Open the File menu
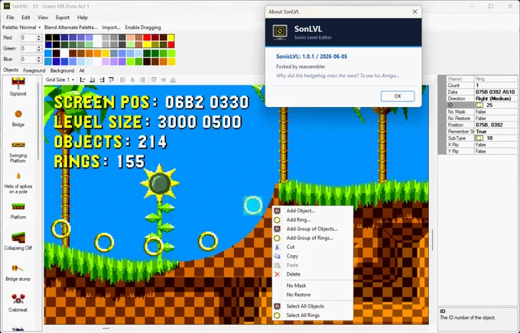 [x=10, y=18]
